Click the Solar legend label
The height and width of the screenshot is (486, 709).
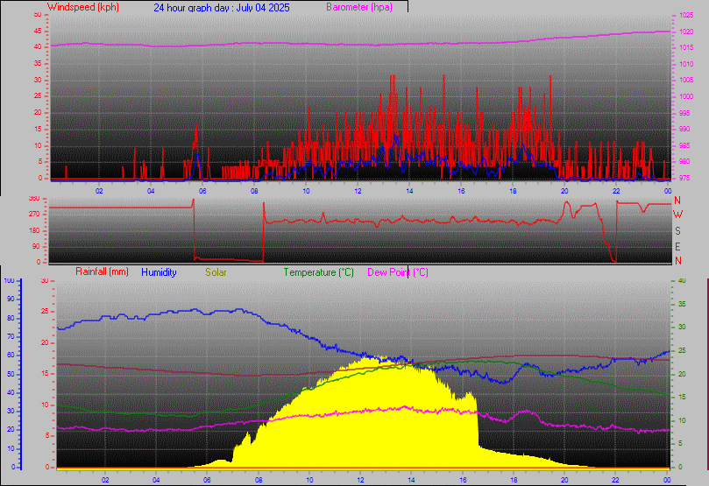216,272
